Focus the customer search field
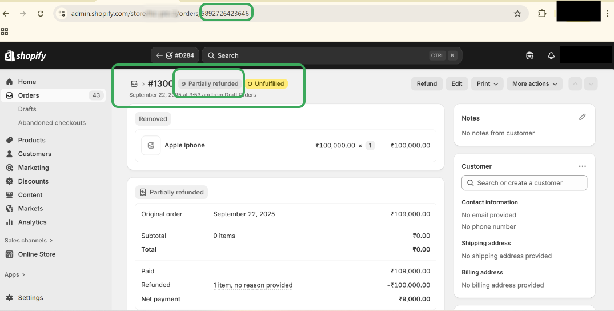Viewport: 614px width, 311px height. coord(524,183)
